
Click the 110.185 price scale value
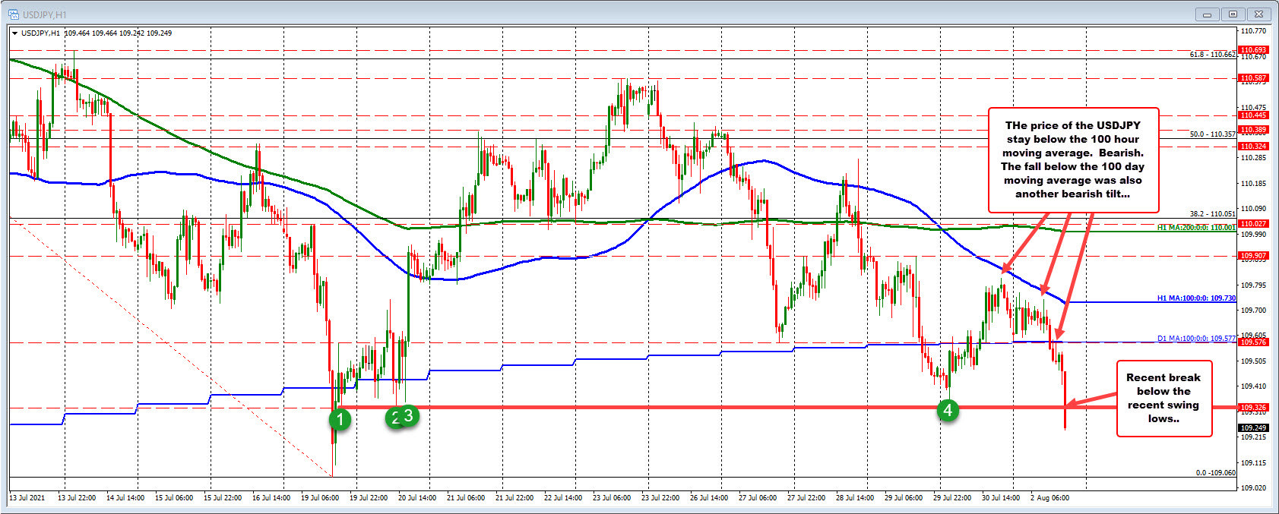(x=1253, y=184)
